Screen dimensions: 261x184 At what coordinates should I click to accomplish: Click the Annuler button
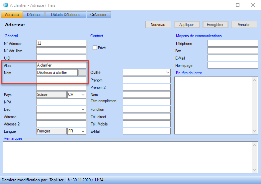[x=244, y=25]
